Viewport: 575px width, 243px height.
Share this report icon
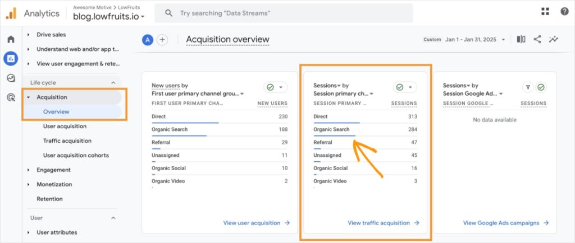537,39
